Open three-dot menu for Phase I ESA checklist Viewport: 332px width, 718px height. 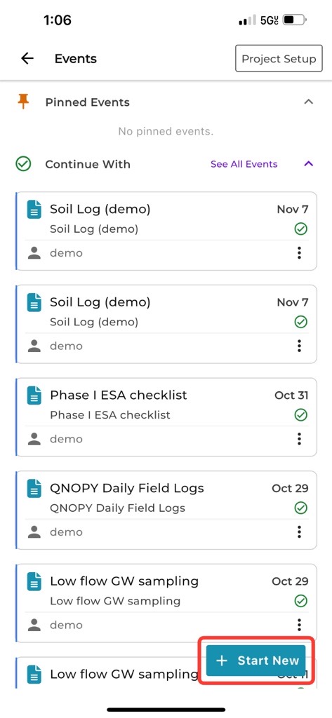[x=299, y=439]
